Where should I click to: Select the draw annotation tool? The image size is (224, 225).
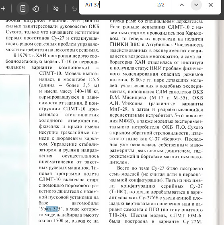(56, 8)
